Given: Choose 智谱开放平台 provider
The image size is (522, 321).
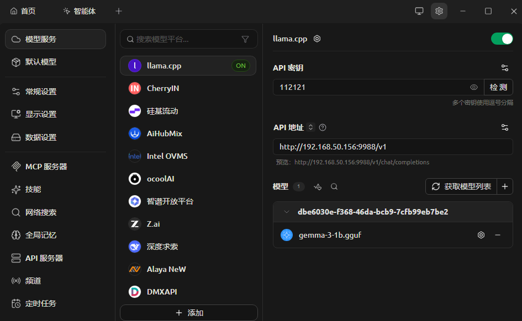Looking at the screenshot, I should [x=188, y=201].
